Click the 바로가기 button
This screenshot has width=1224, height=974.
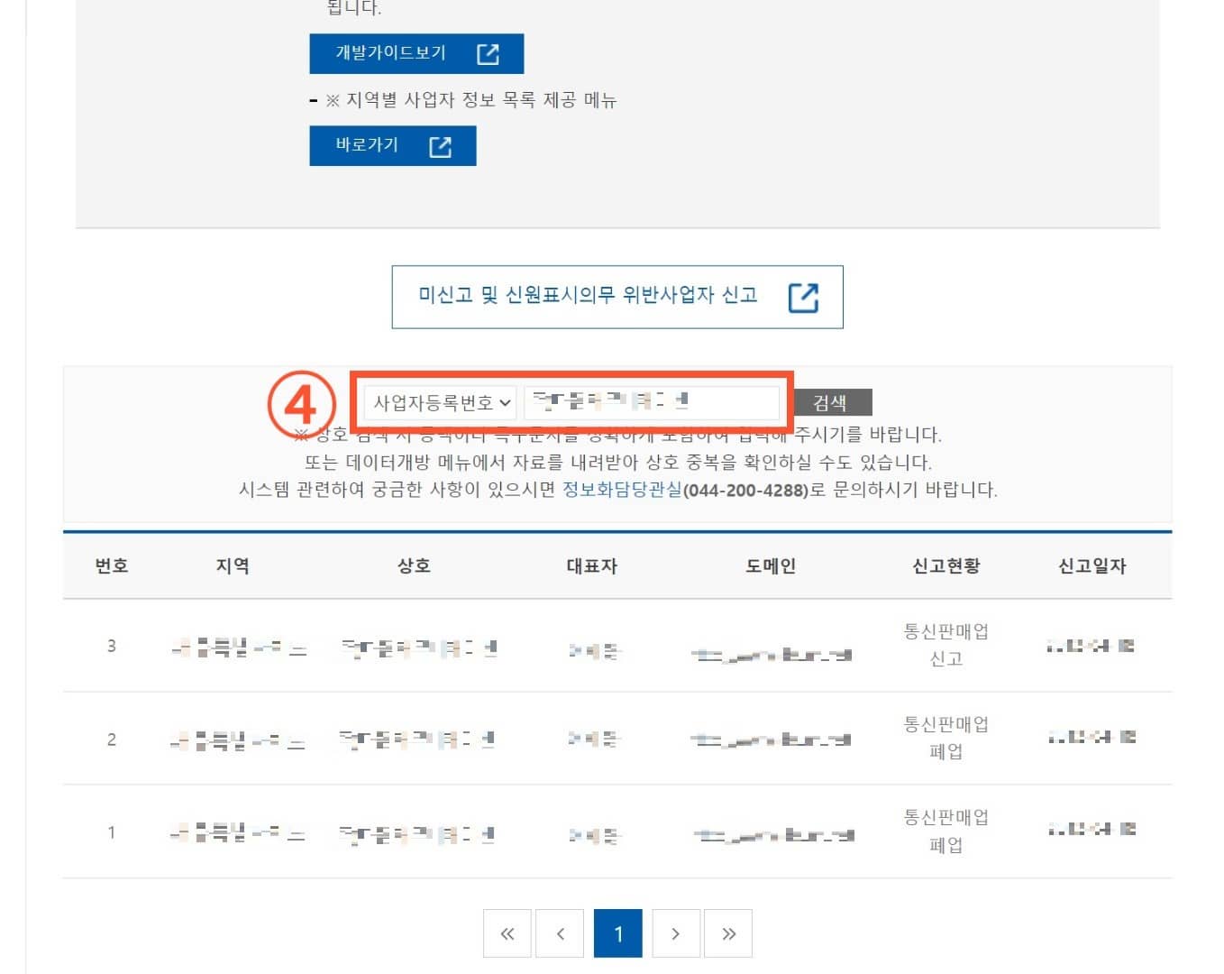(392, 145)
